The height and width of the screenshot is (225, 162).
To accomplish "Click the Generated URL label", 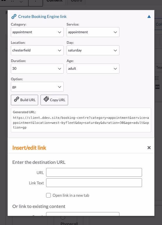I will tap(24, 112).
